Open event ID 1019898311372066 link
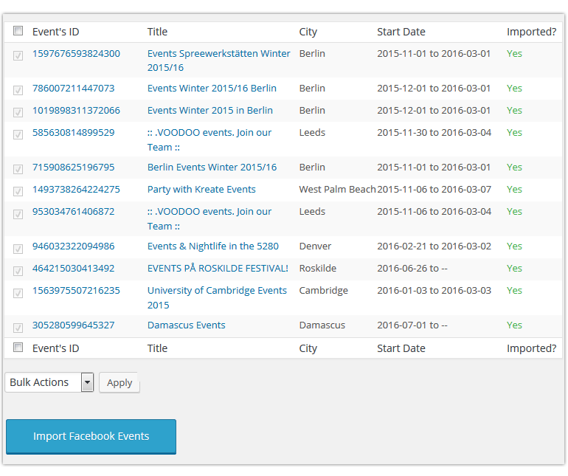The height and width of the screenshot is (476, 568). 76,110
